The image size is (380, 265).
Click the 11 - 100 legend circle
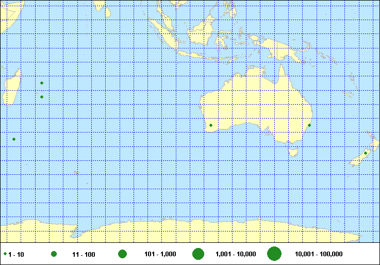tap(54, 254)
